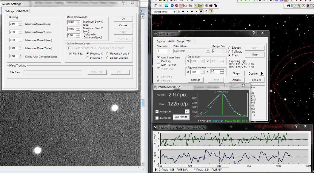Click the Tracking Error Graph play arrow
The image size is (314, 173).
155,169
